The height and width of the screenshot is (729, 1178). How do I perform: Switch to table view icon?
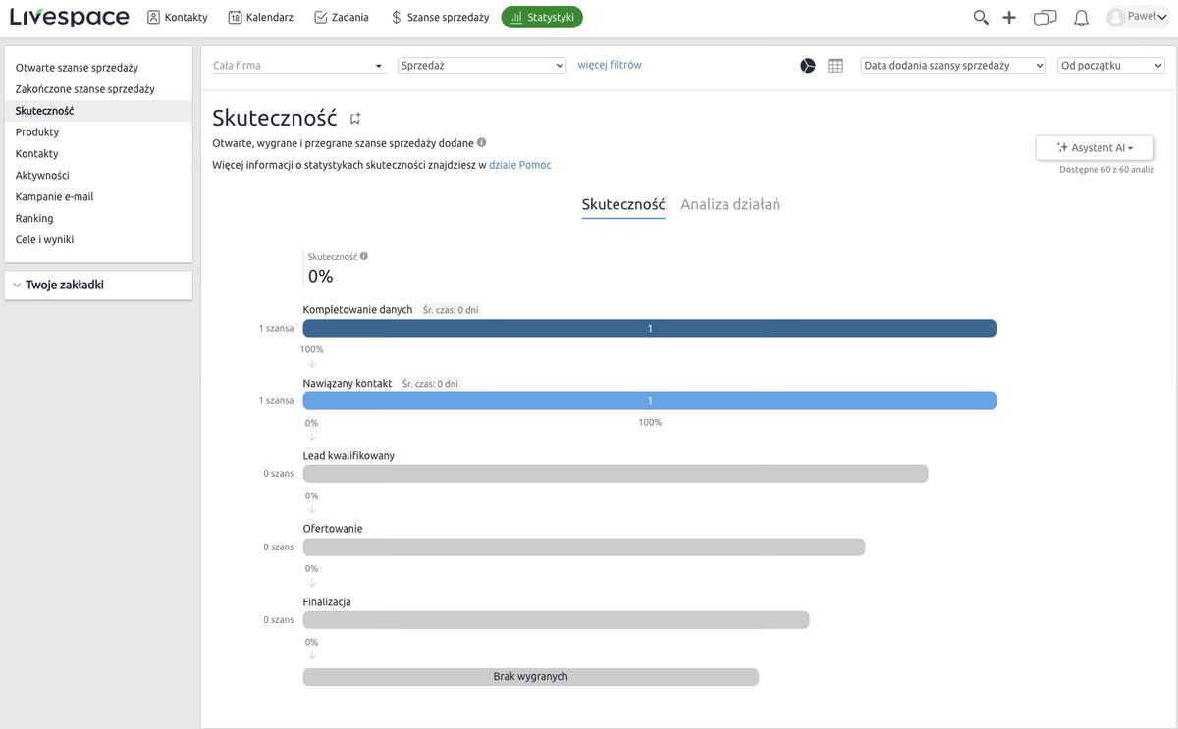(835, 66)
